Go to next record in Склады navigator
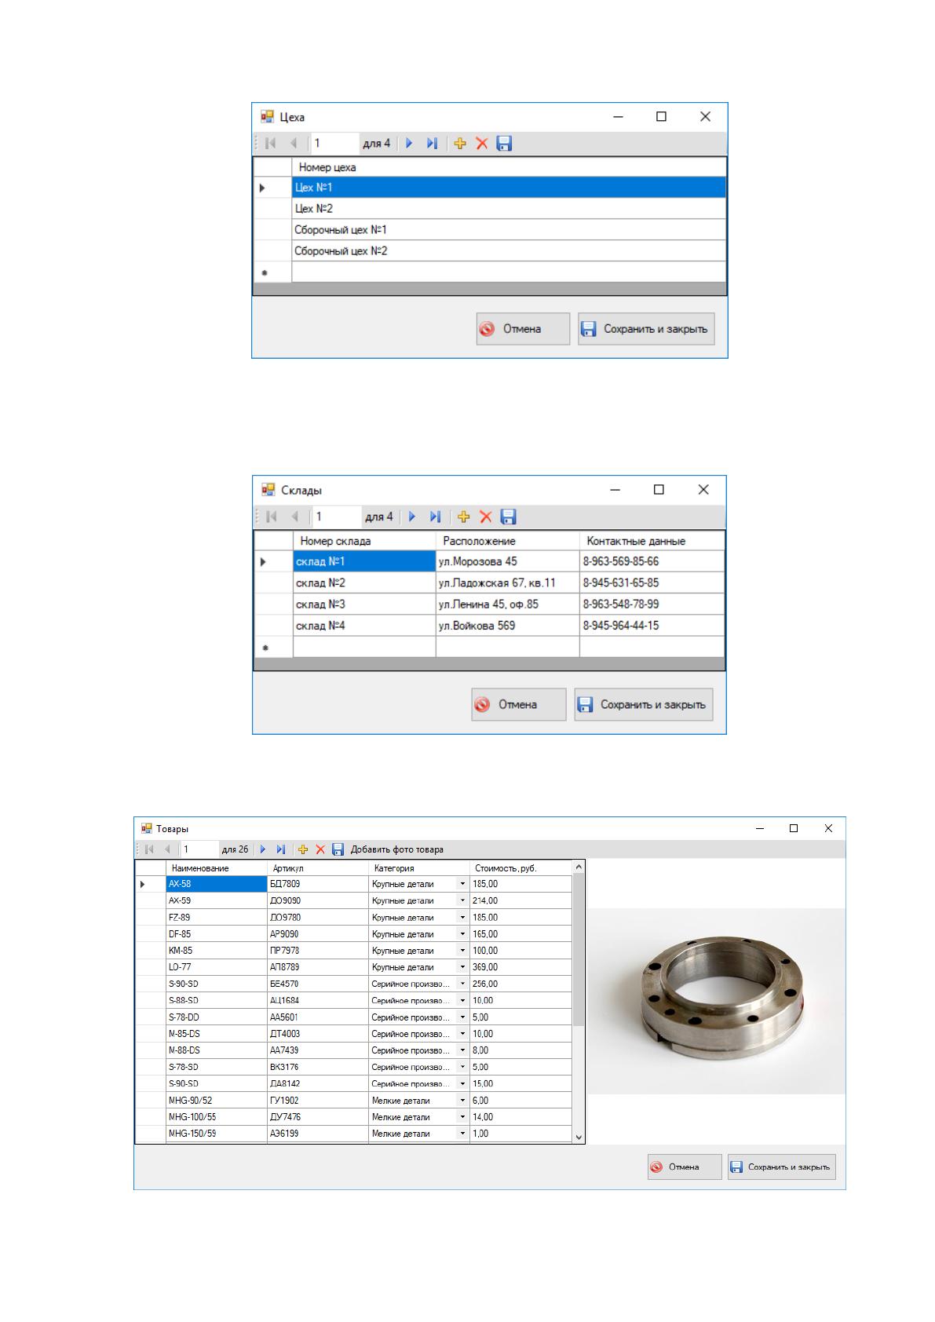Viewport: 935px width, 1322px height. click(412, 517)
